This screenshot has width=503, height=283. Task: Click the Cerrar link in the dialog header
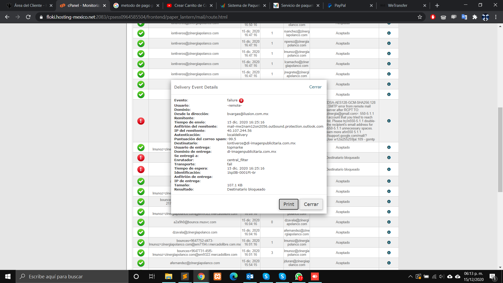point(315,87)
